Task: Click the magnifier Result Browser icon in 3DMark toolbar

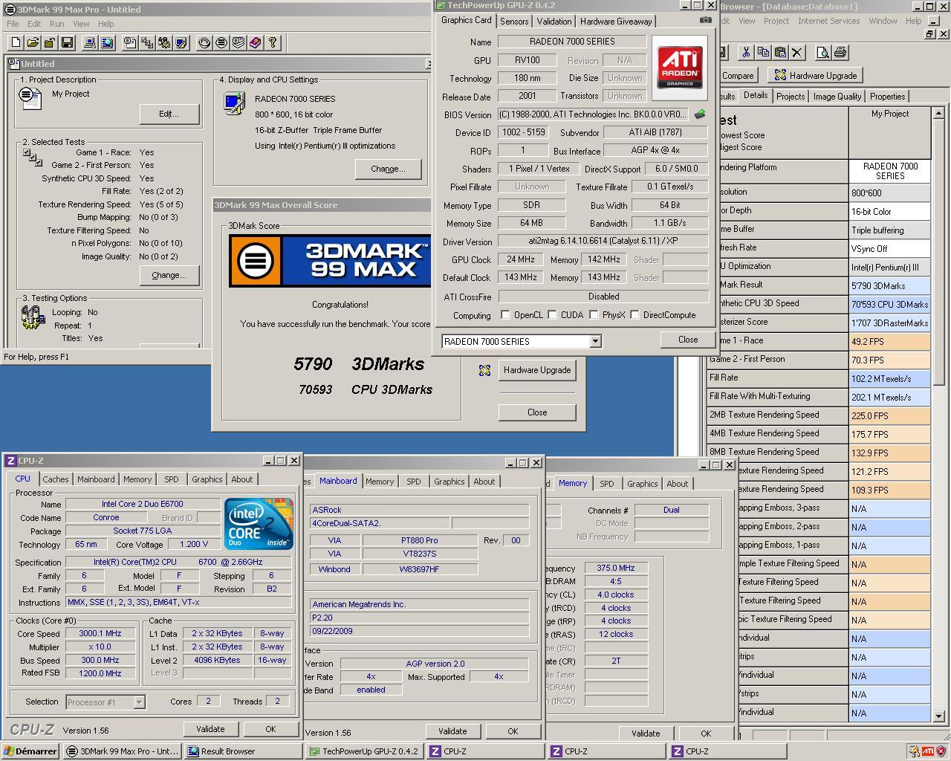Action: (x=107, y=43)
